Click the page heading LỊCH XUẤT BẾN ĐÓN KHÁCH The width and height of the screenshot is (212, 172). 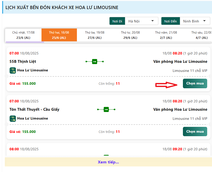(x=62, y=8)
